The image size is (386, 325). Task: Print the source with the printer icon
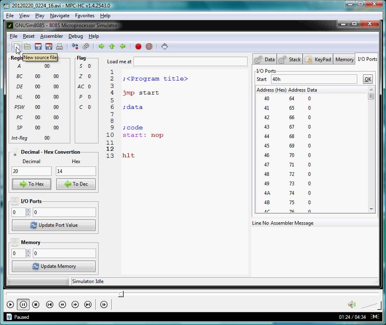pyautogui.click(x=60, y=46)
